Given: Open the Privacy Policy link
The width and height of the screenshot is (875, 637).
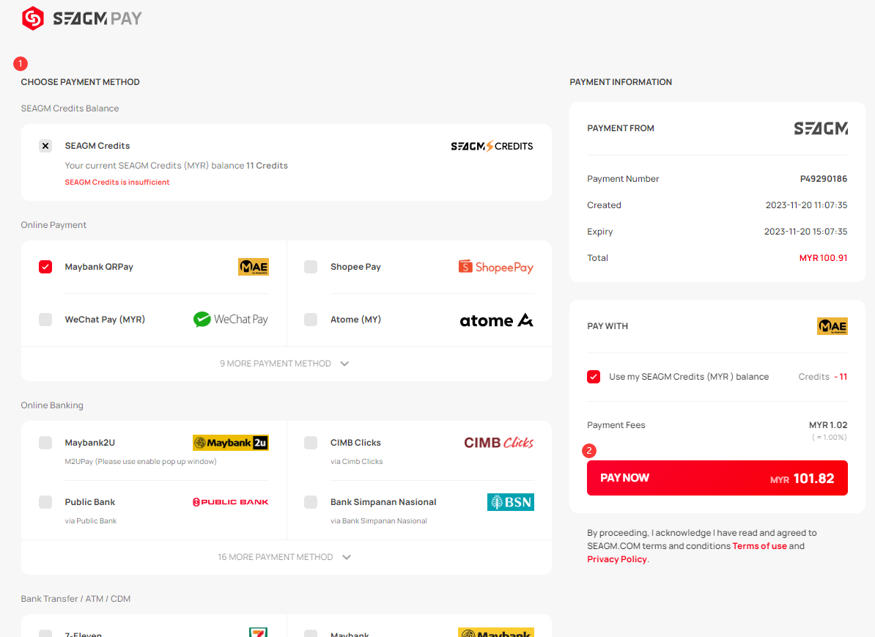Looking at the screenshot, I should click(616, 559).
